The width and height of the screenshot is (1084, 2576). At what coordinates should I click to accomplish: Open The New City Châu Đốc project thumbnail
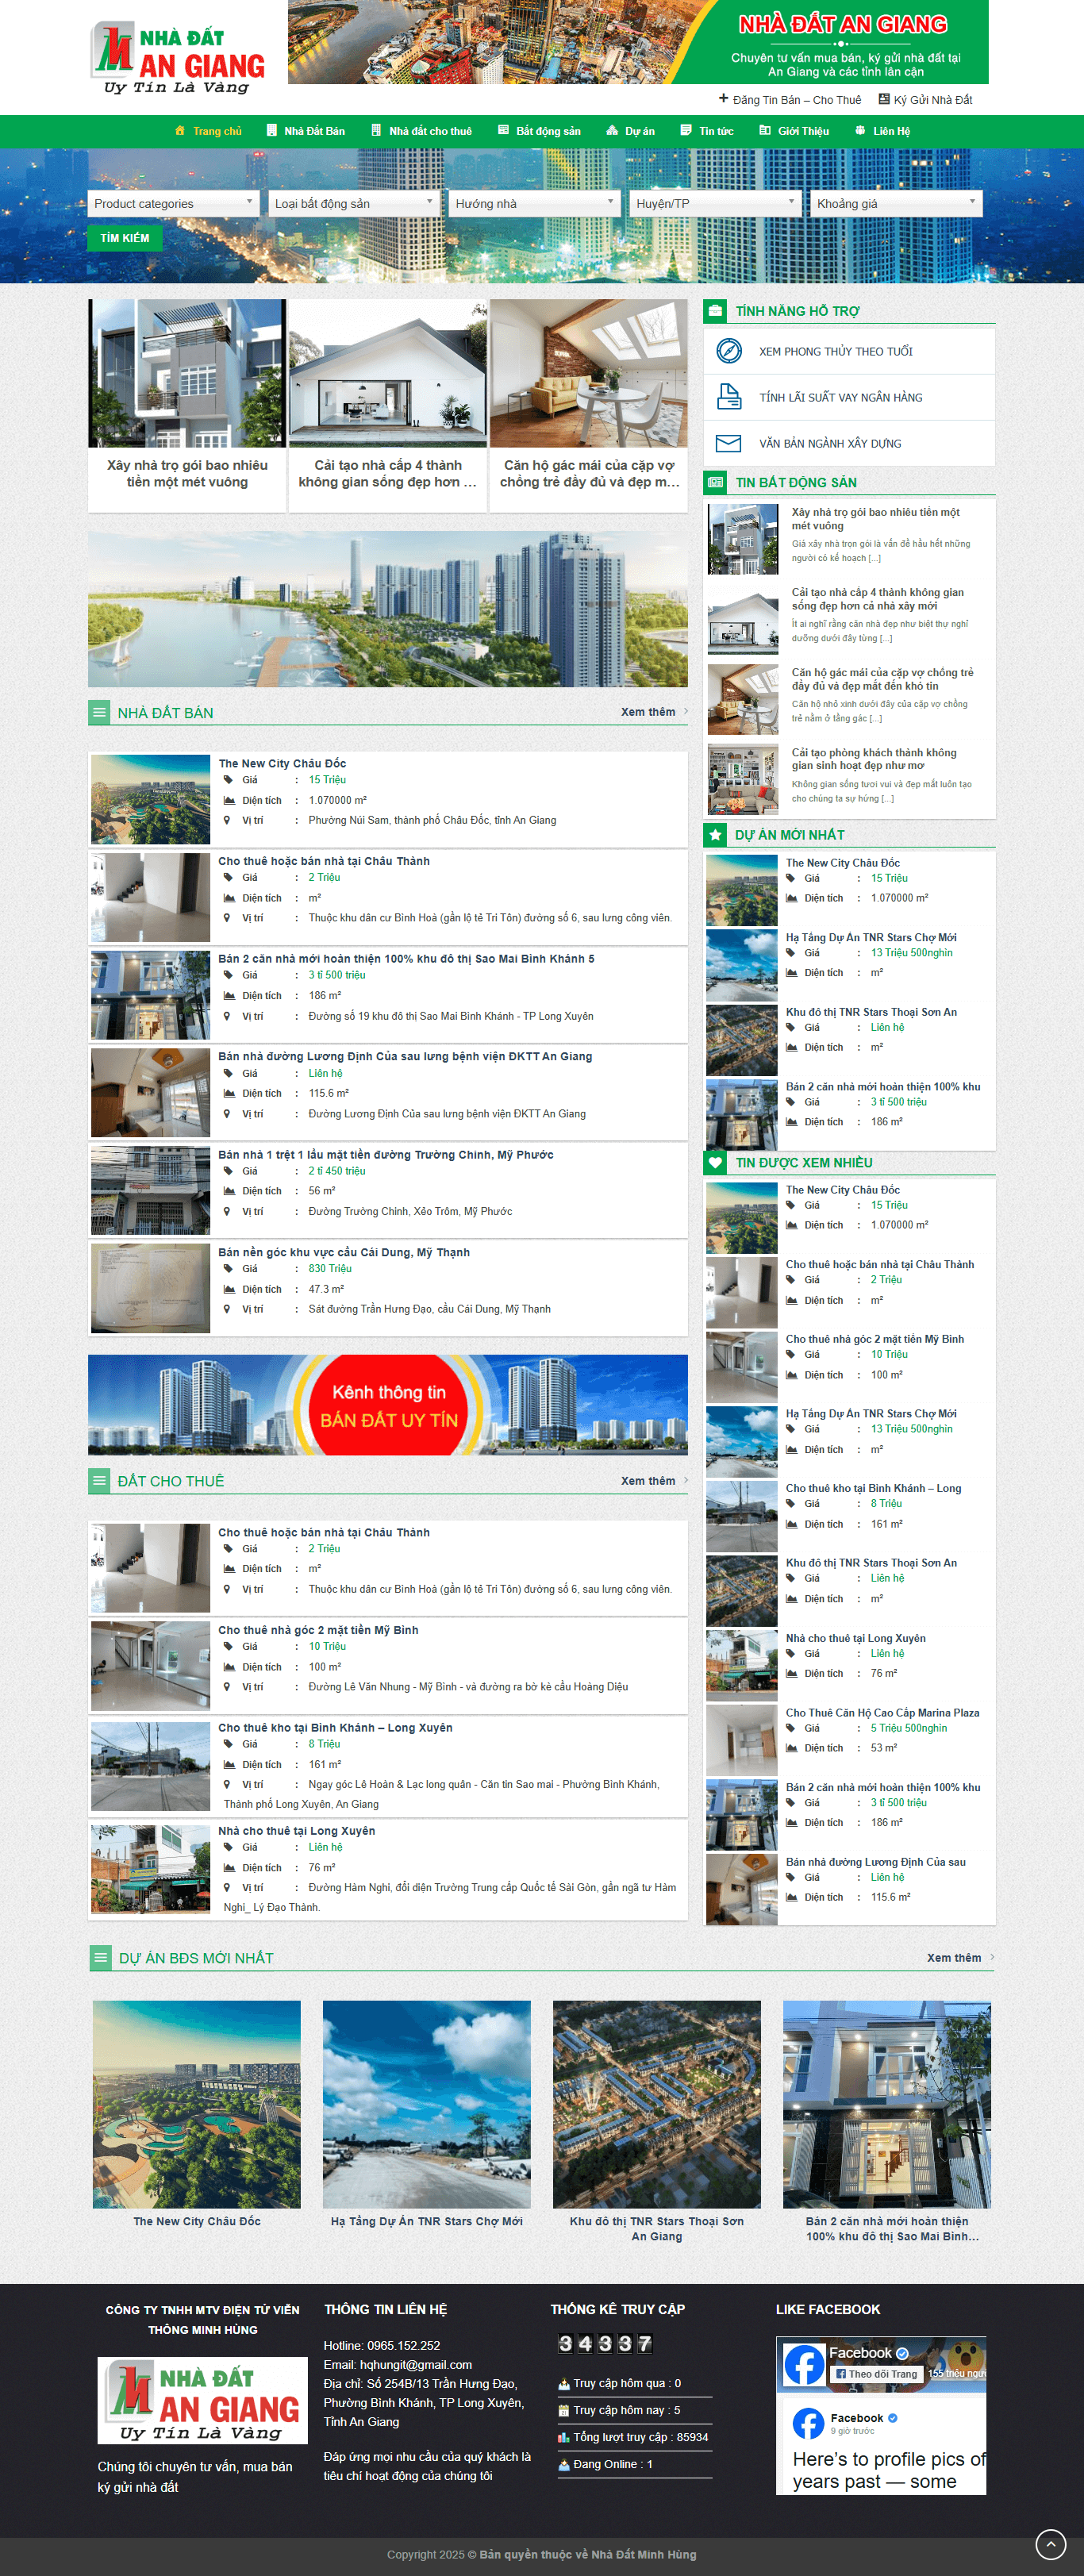coord(197,2104)
